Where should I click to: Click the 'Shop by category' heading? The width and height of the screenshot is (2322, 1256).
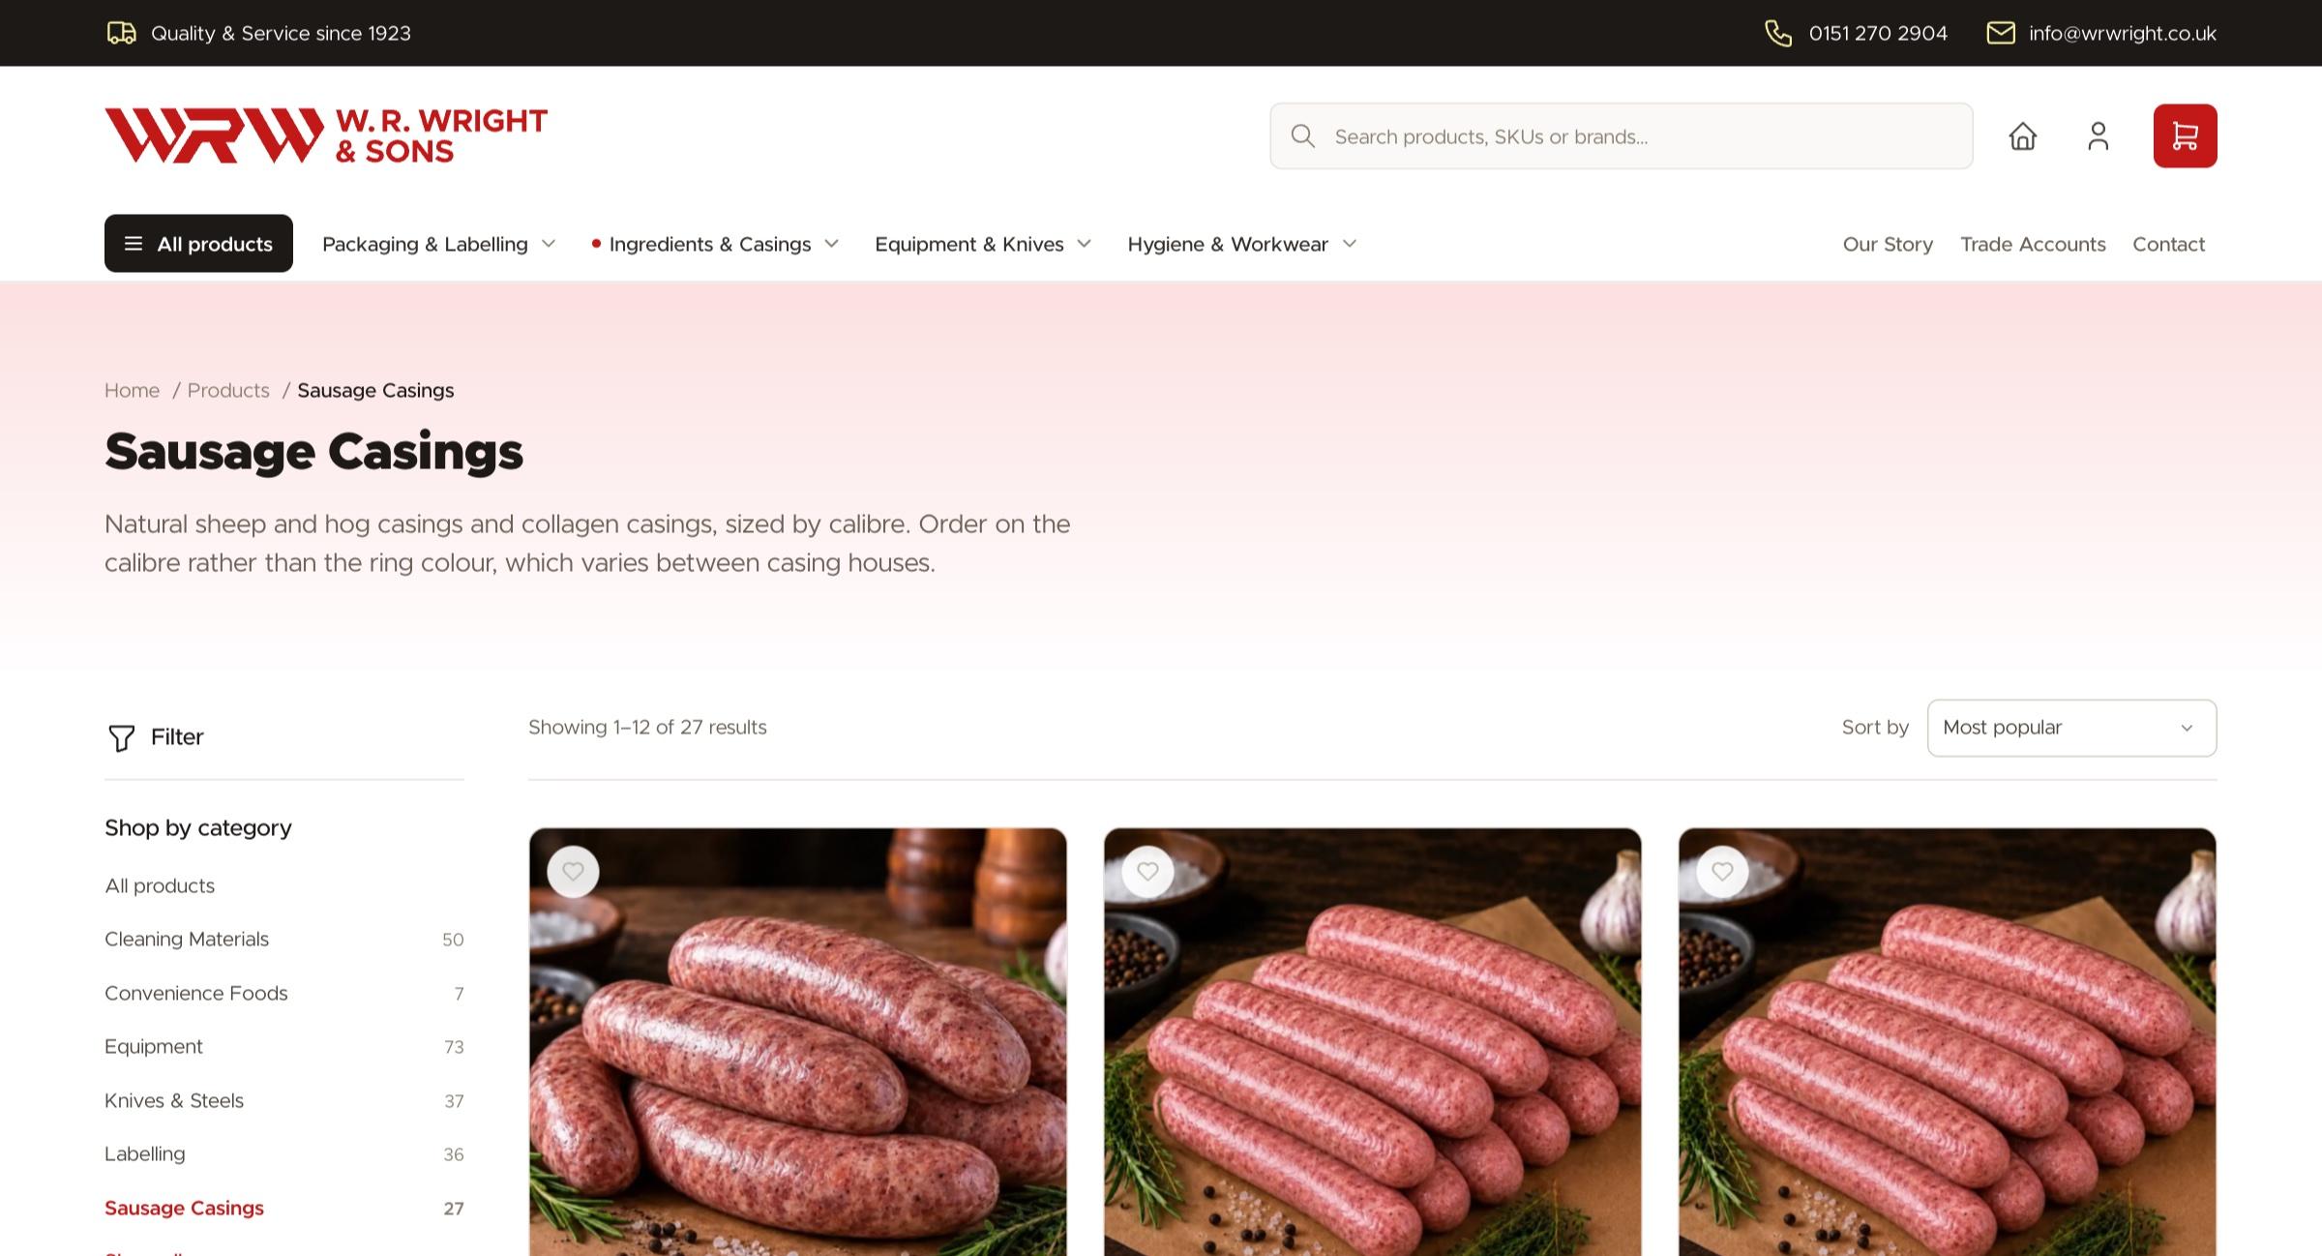(198, 827)
